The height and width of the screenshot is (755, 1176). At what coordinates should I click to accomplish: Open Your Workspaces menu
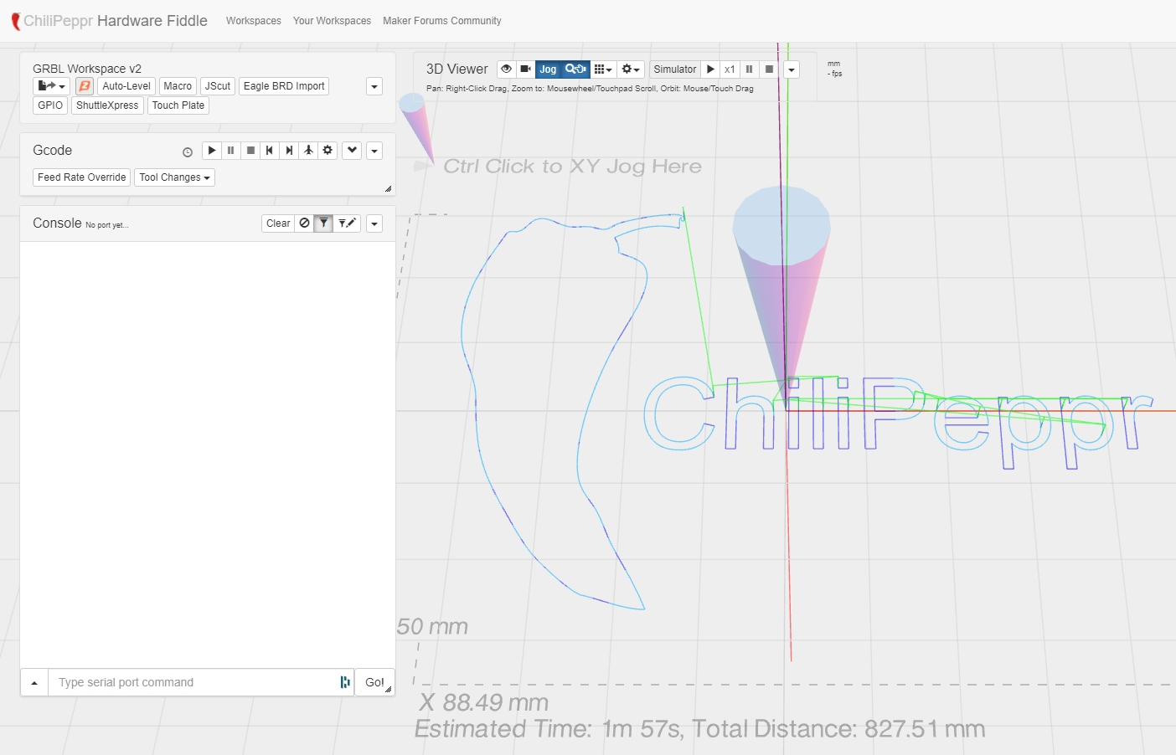click(332, 21)
